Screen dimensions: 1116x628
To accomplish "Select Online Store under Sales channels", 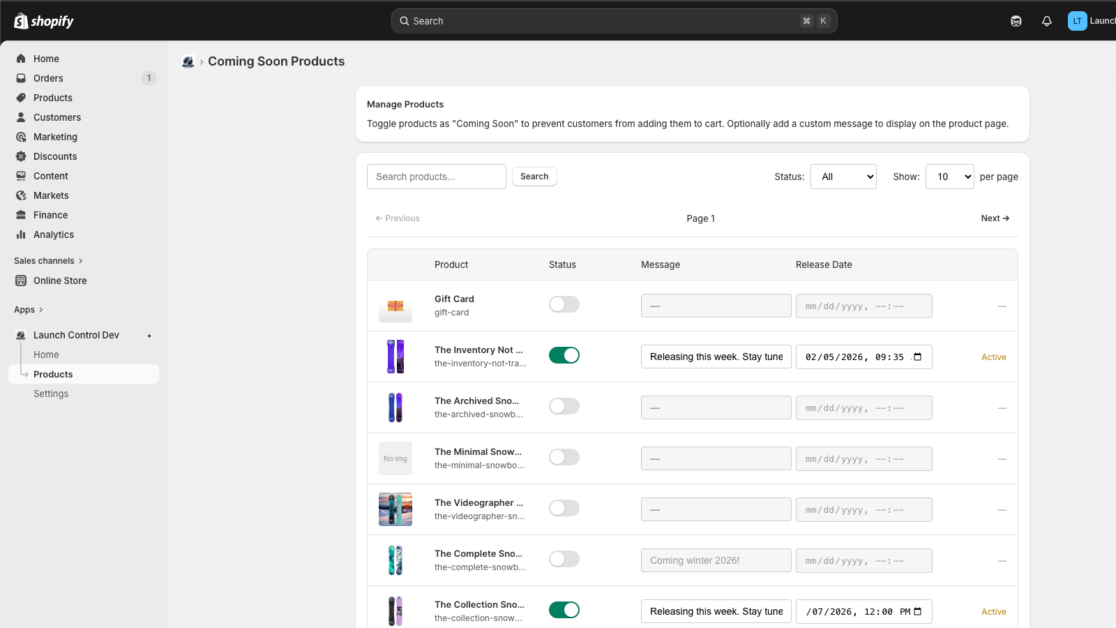I will pos(59,281).
